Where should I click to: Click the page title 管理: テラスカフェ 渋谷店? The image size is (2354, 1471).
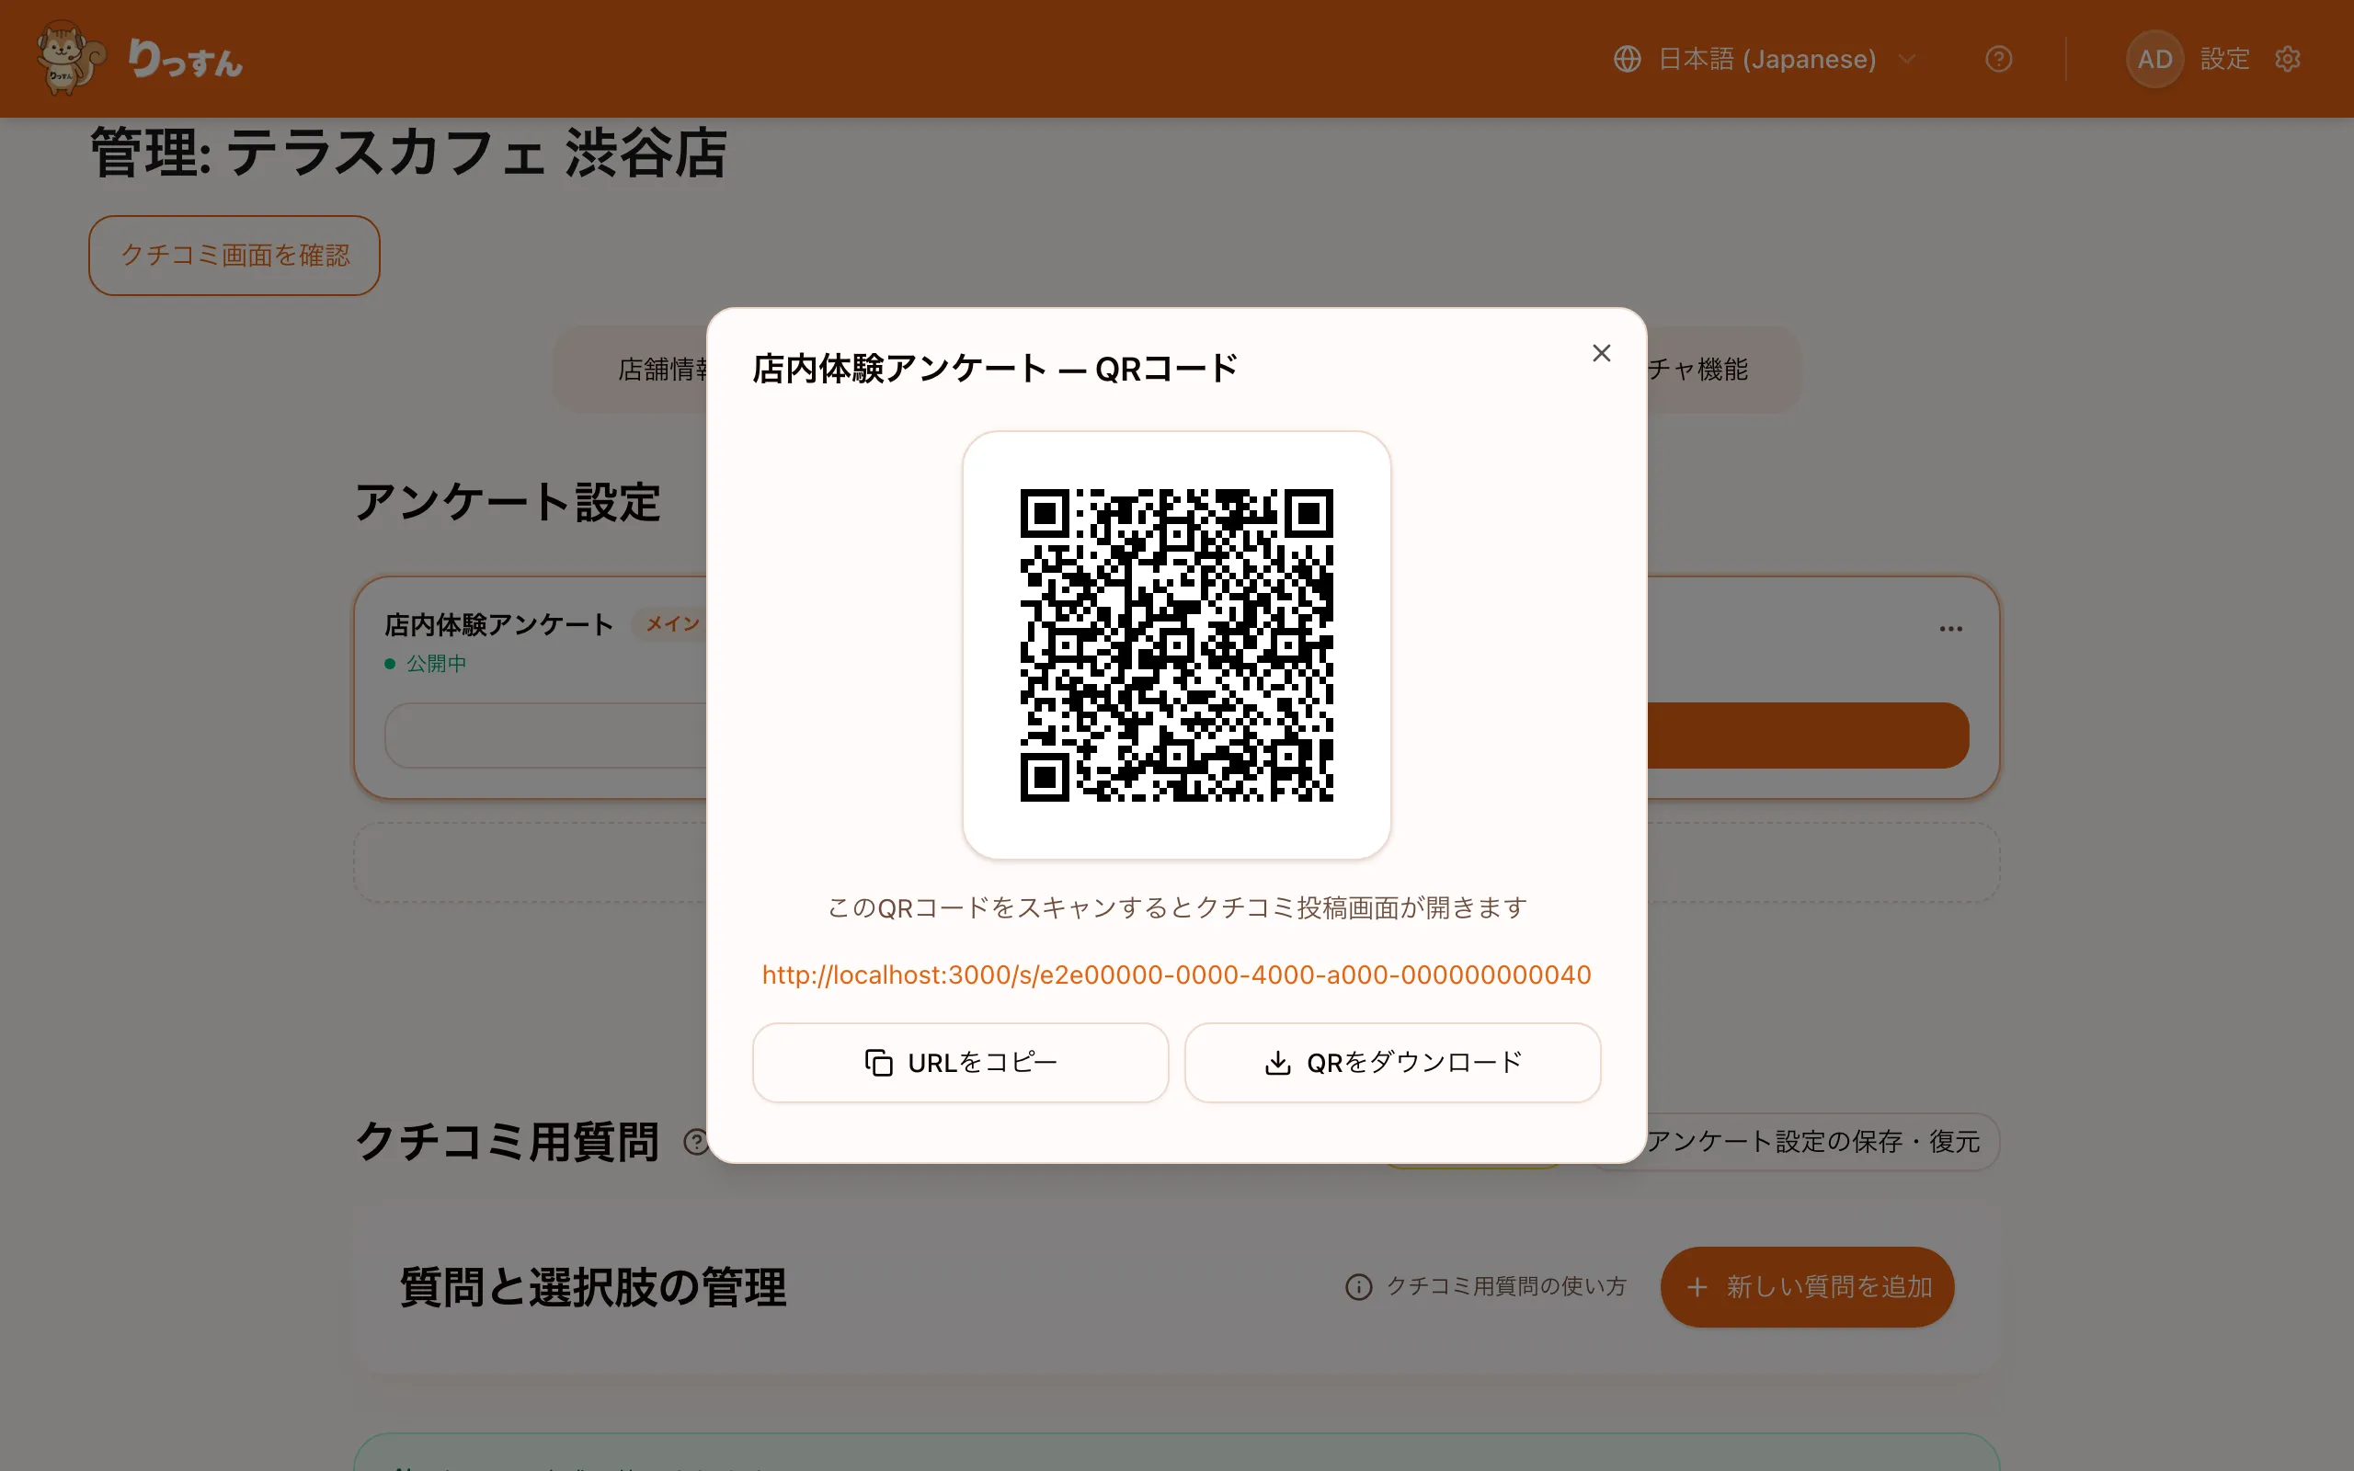click(x=408, y=154)
